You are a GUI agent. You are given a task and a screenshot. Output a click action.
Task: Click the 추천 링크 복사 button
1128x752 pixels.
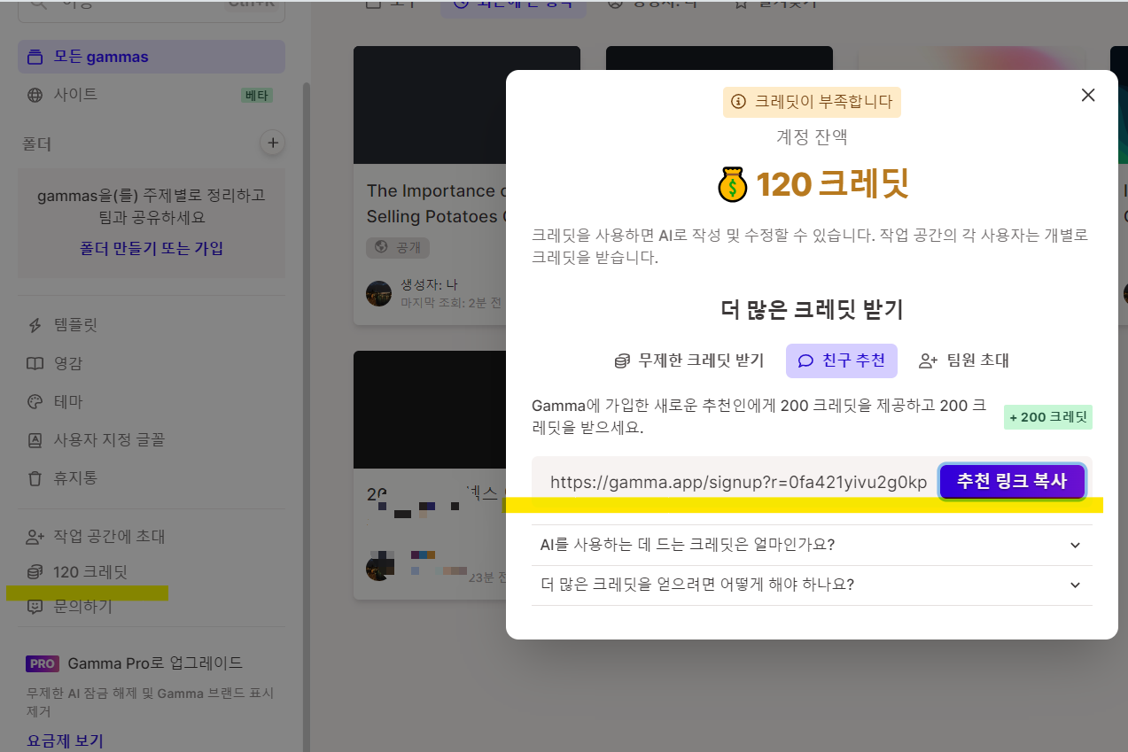(1012, 481)
